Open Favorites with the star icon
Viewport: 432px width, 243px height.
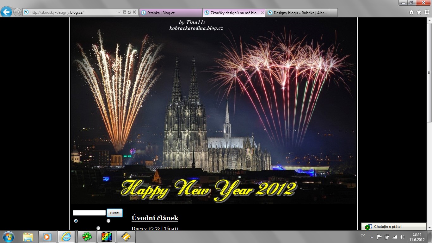(419, 12)
